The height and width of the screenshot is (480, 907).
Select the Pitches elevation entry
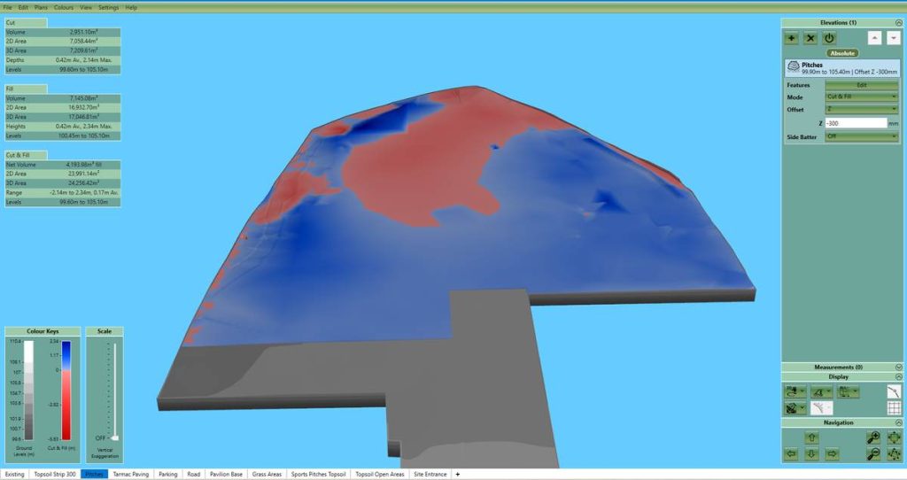[x=842, y=68]
